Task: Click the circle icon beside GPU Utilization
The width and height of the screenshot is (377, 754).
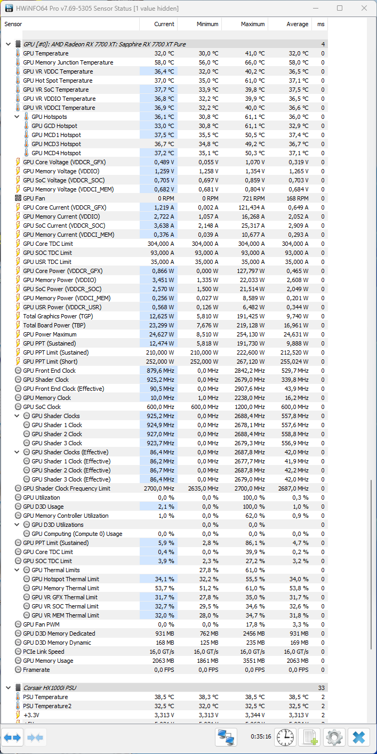Action: click(x=18, y=498)
